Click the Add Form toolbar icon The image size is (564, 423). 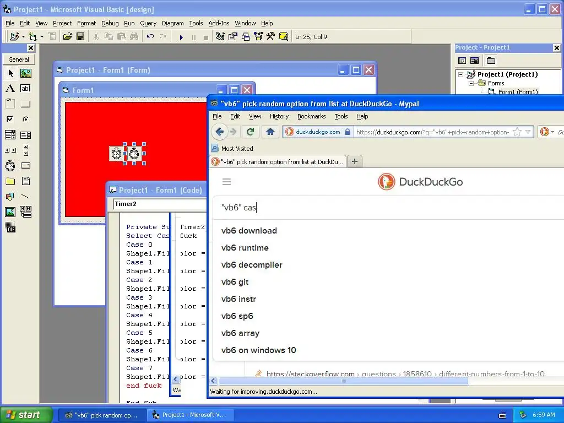(32, 36)
